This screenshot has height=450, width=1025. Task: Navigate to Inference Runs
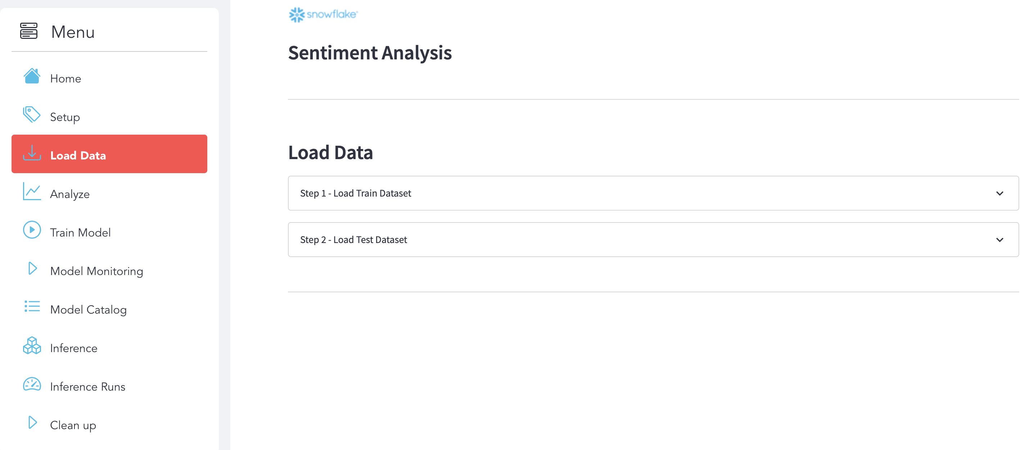87,387
